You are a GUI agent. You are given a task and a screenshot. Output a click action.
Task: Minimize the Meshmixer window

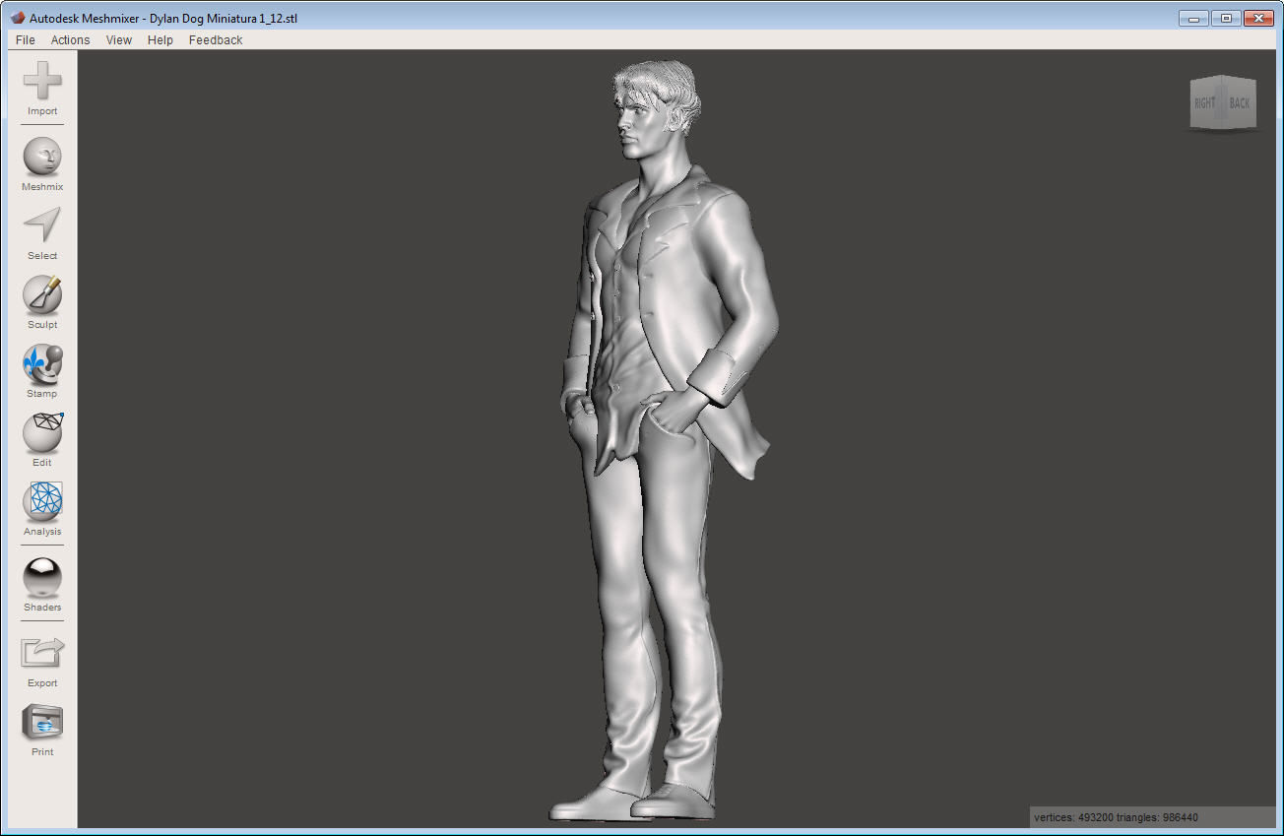click(x=1193, y=18)
